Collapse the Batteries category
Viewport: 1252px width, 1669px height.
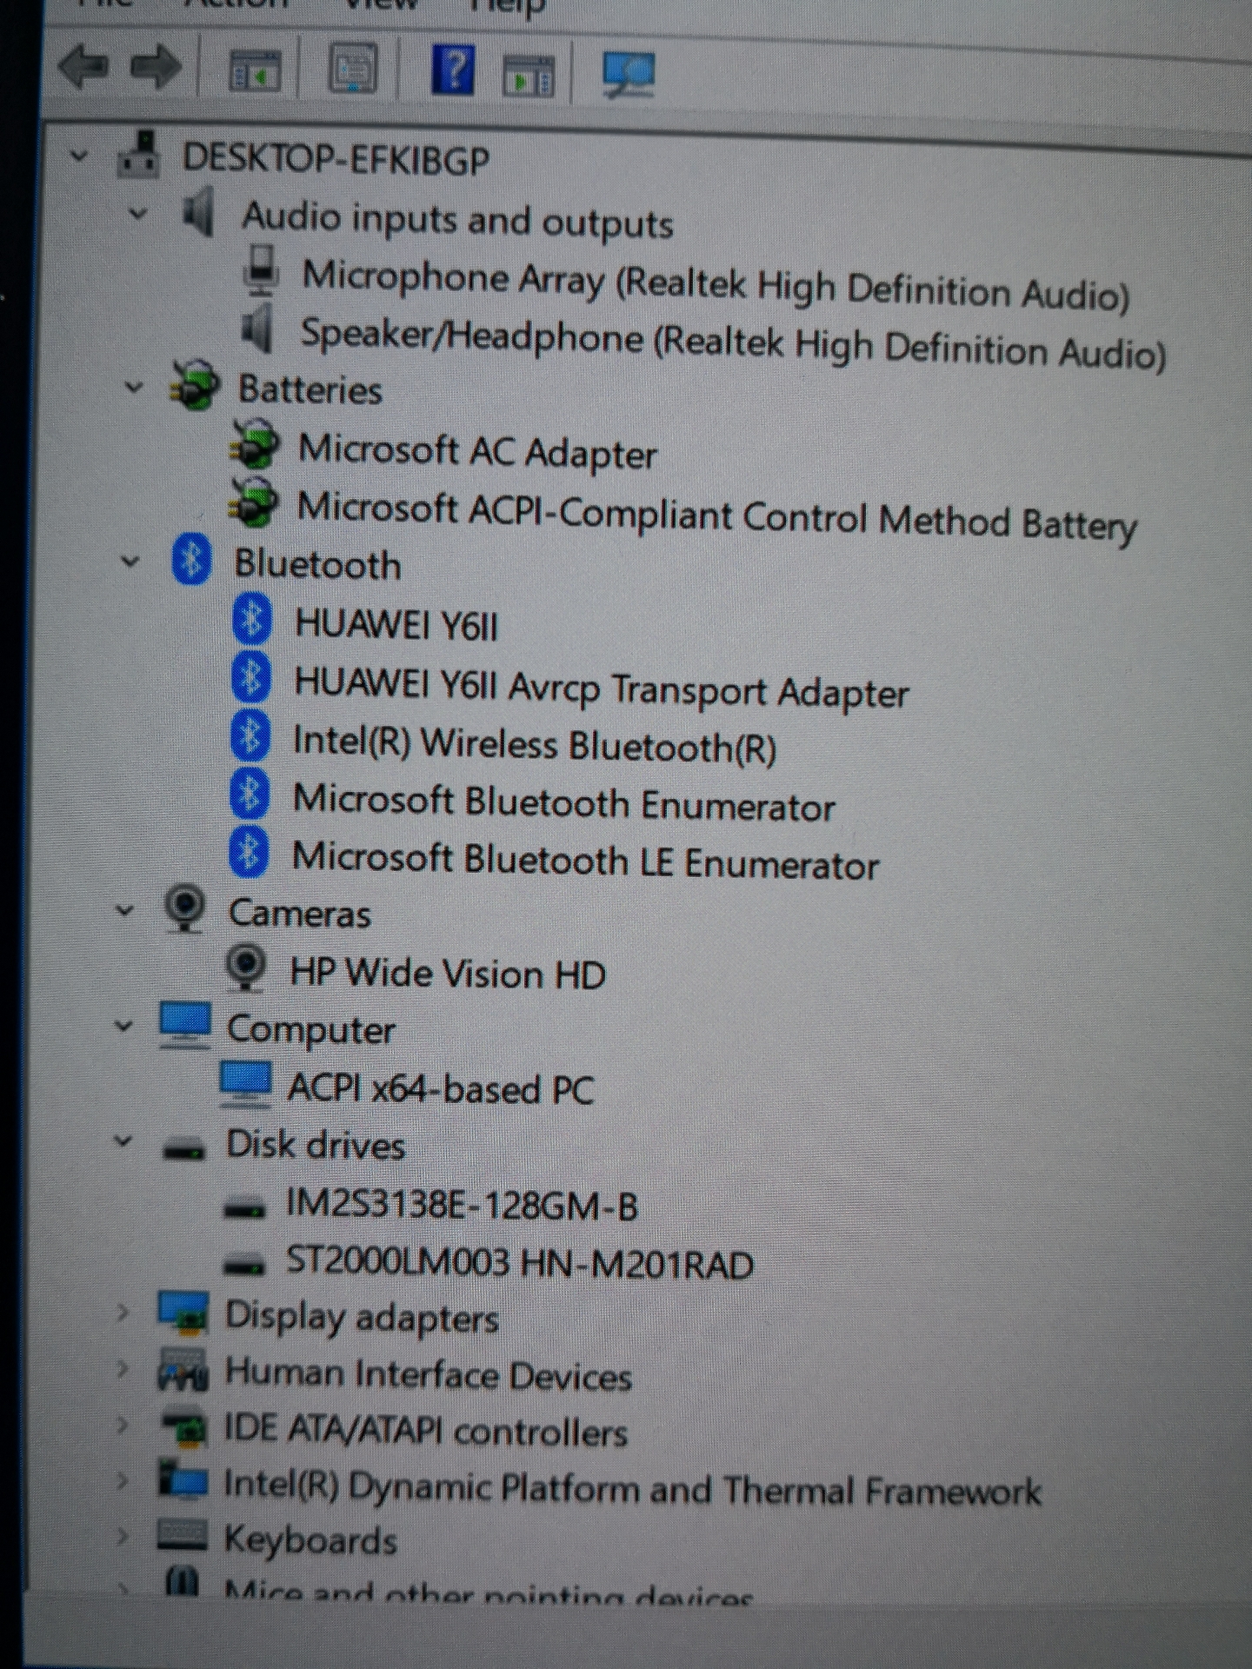134,387
